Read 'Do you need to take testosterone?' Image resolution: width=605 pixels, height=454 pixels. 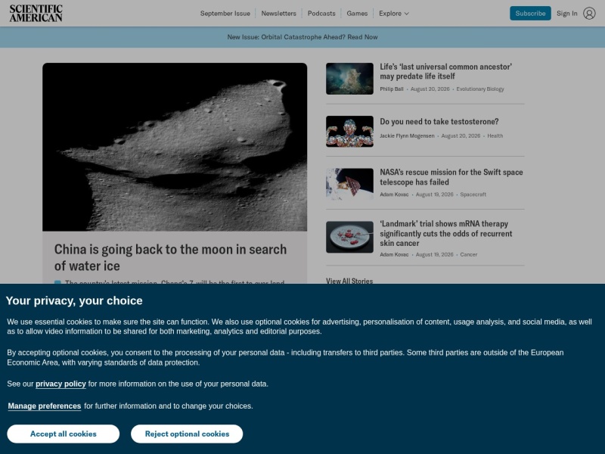pyautogui.click(x=439, y=122)
